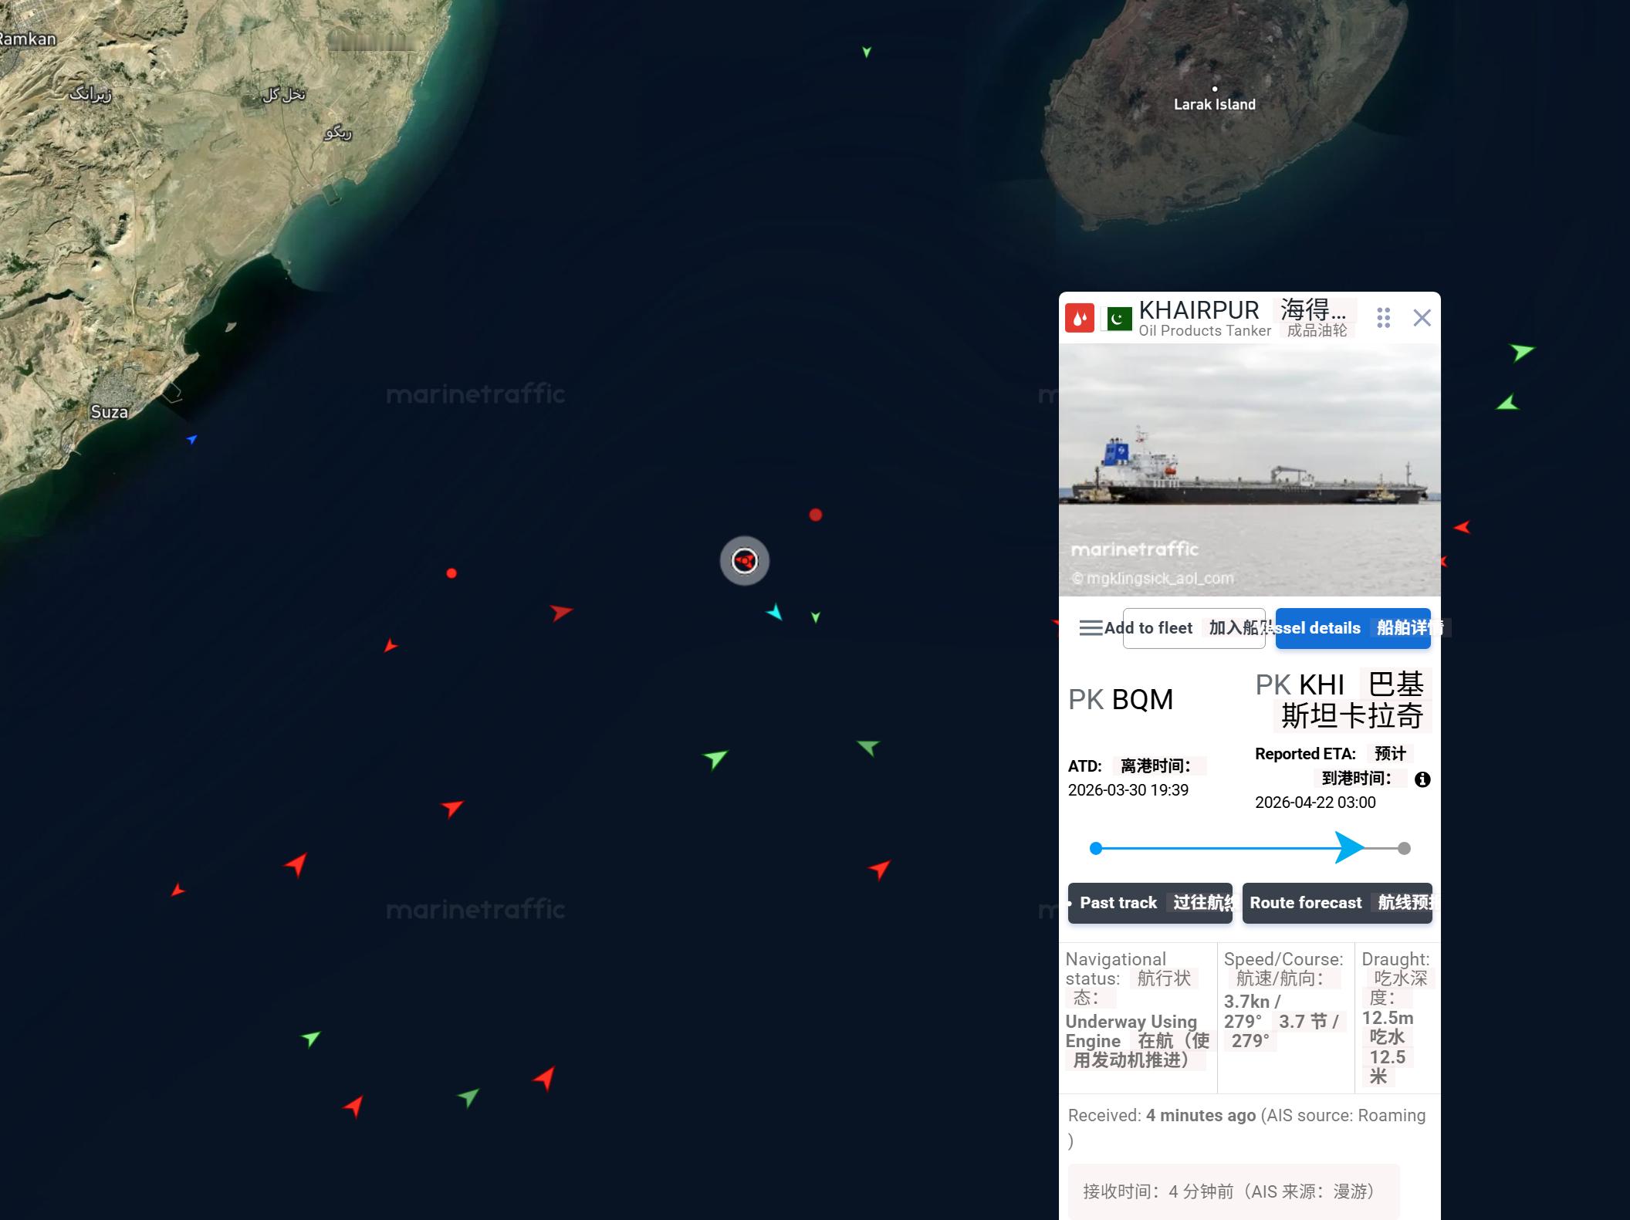Click the Larak Island map label
Image resolution: width=1630 pixels, height=1220 pixels.
click(x=1214, y=104)
